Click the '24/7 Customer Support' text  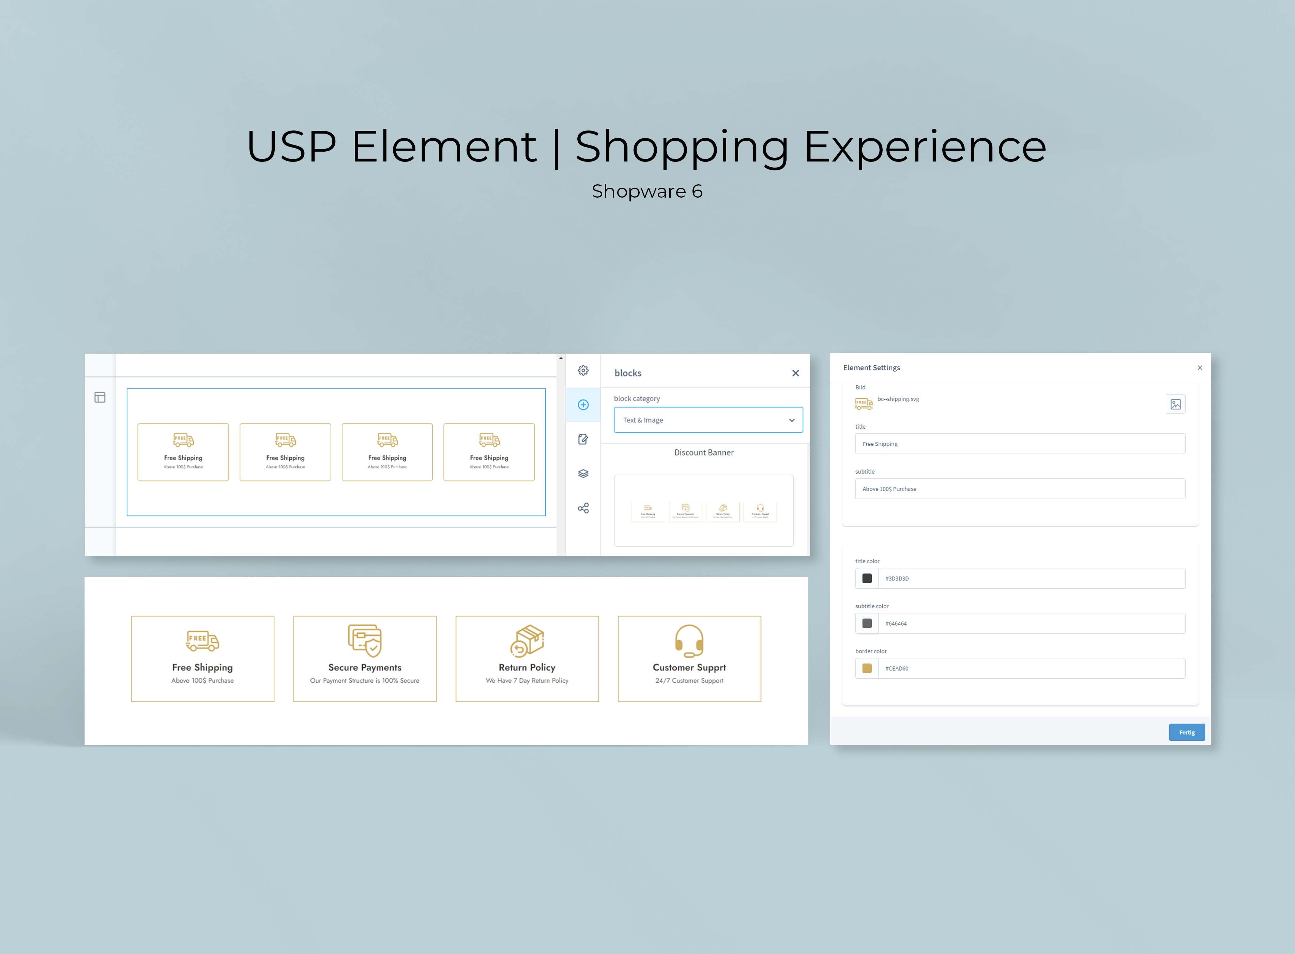point(689,681)
